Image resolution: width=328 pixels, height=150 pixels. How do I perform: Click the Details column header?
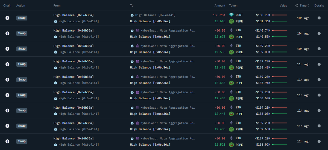319,5
